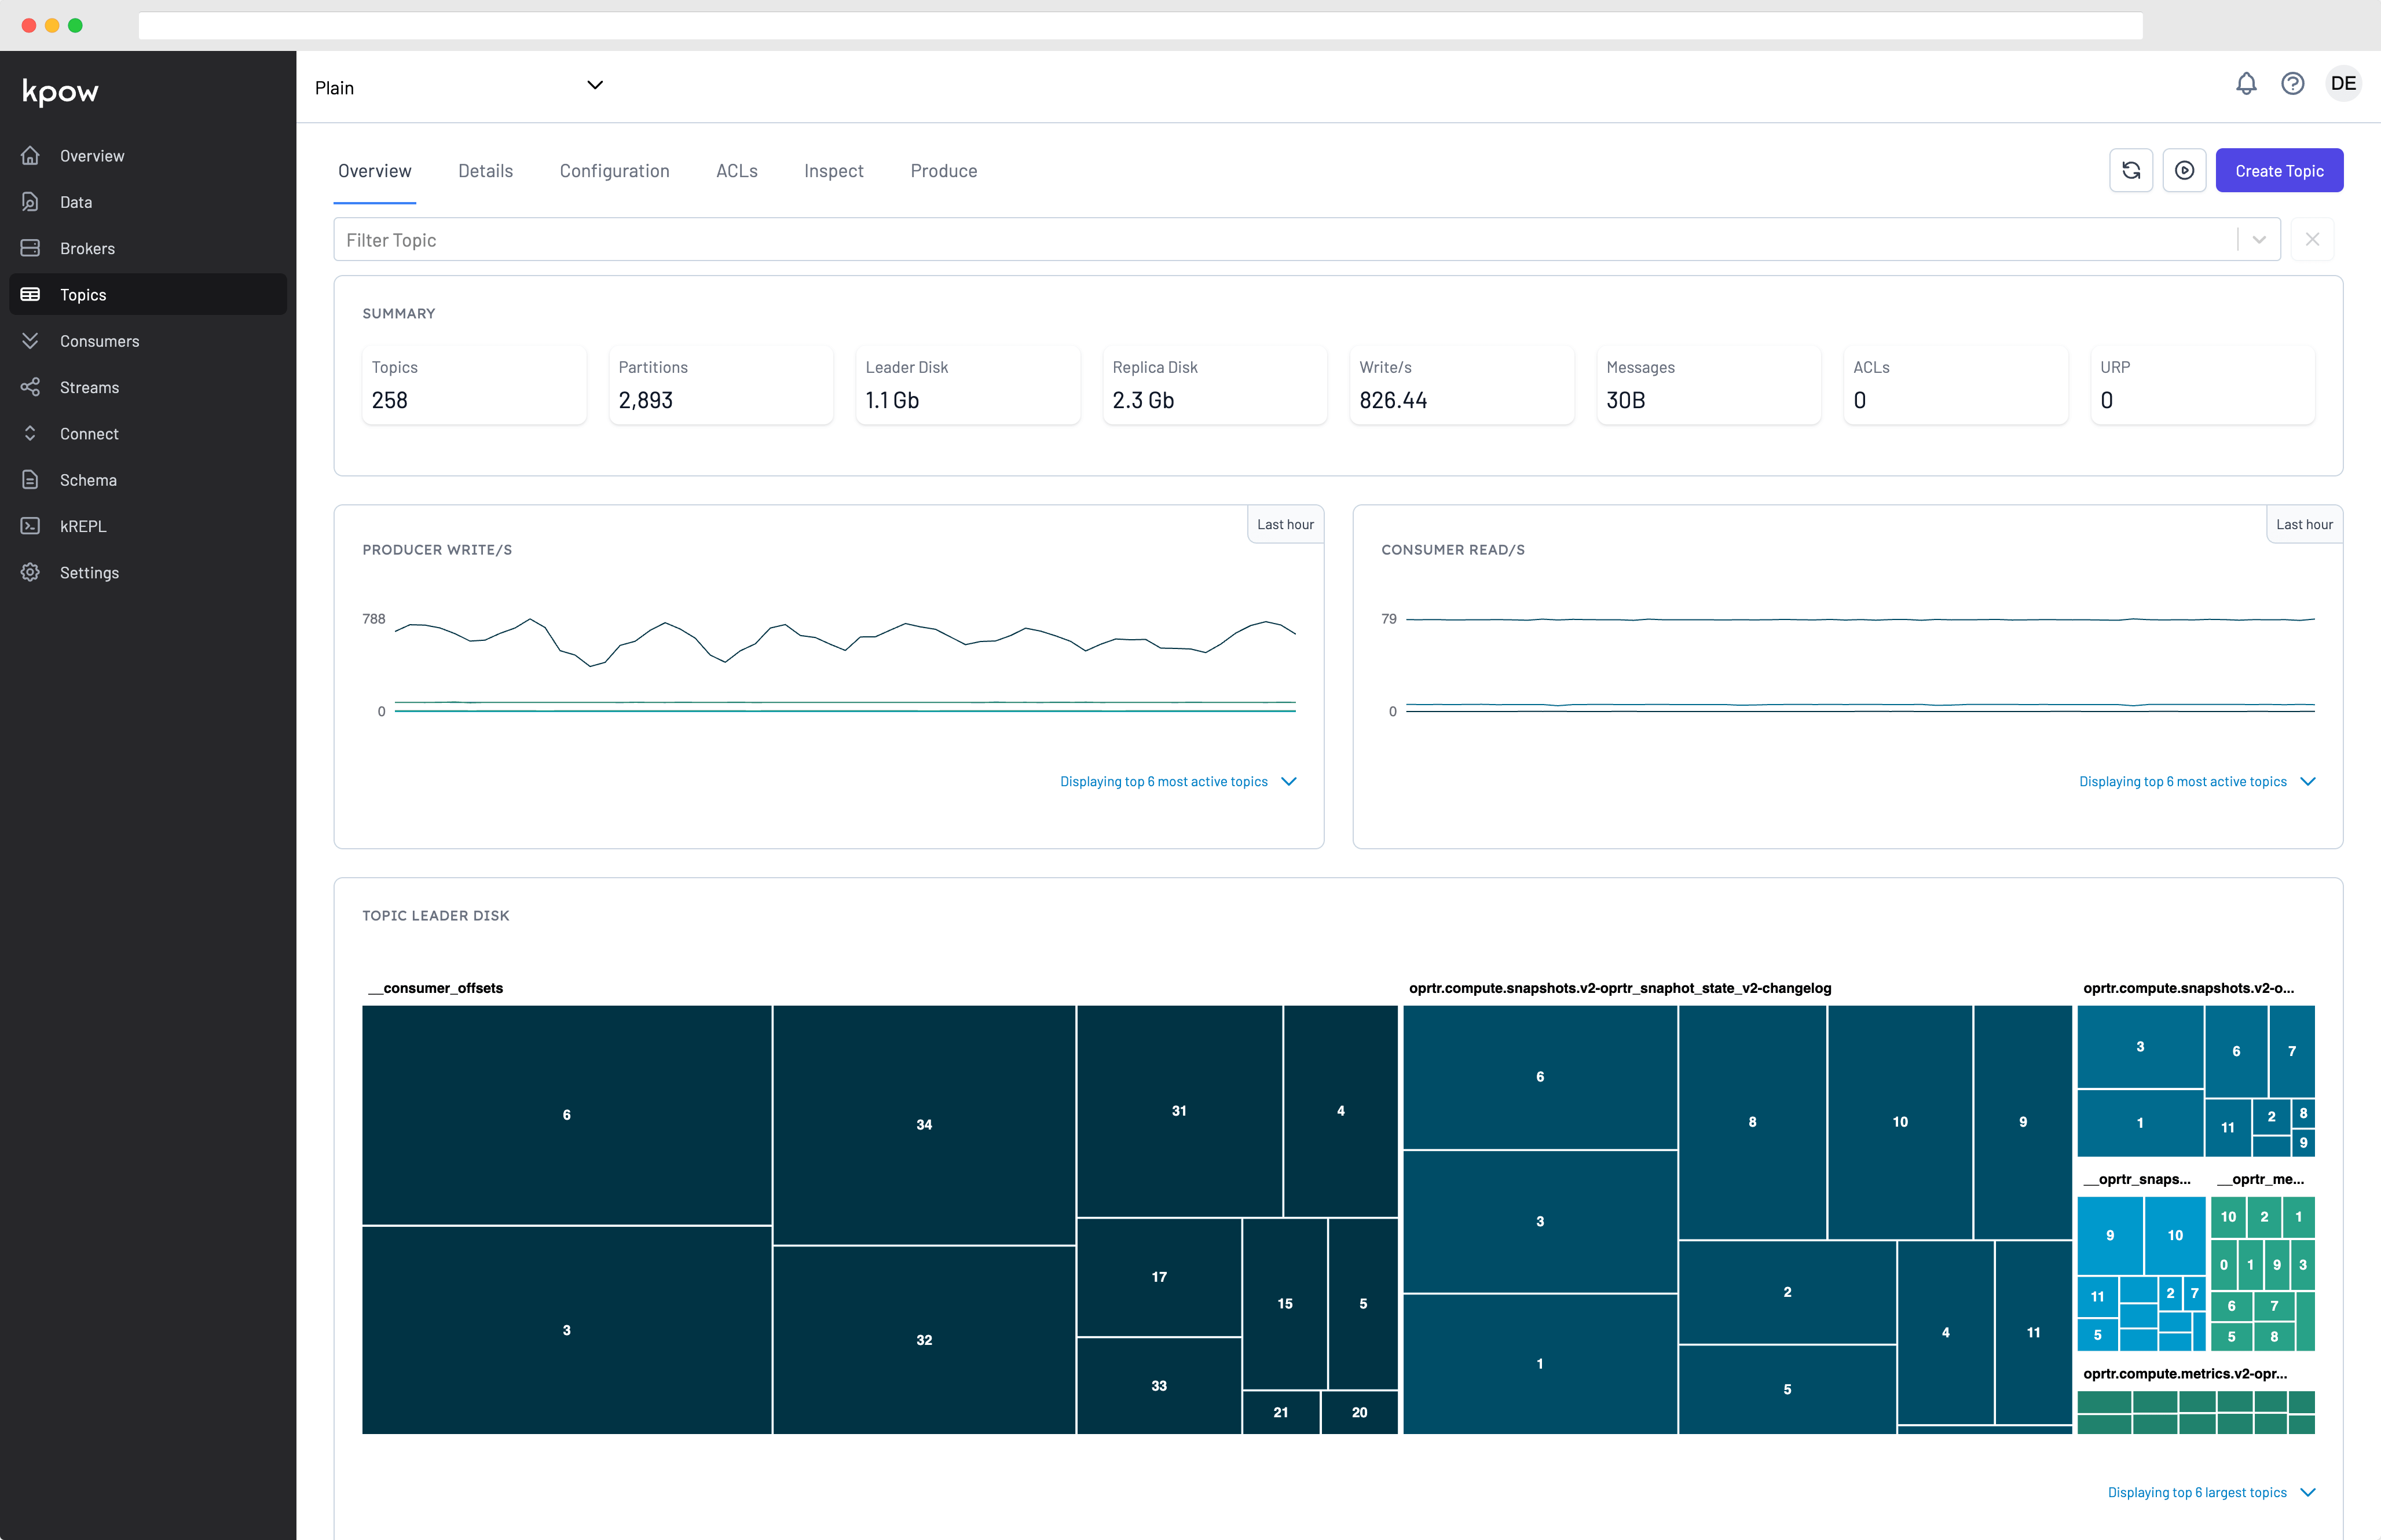The width and height of the screenshot is (2381, 1540).
Task: Switch to the Configuration tab
Action: [614, 171]
